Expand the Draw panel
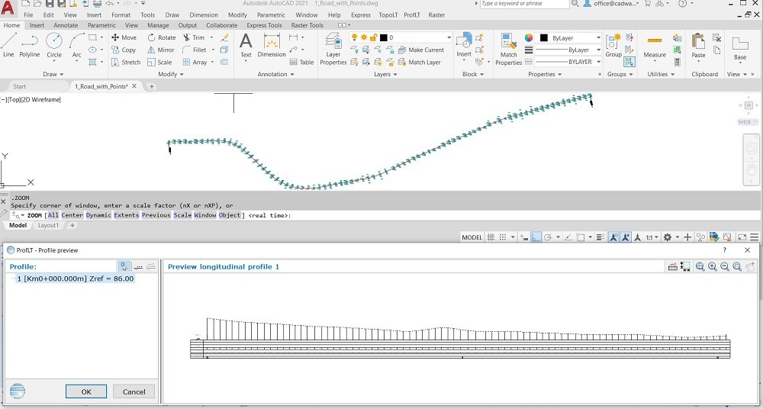 [53, 74]
